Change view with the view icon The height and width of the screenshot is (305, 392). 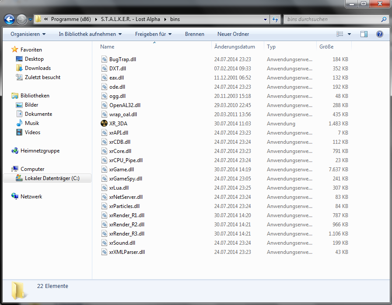[x=339, y=34]
